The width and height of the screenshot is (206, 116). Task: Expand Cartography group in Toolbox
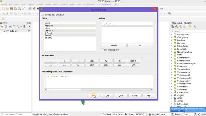[172, 37]
